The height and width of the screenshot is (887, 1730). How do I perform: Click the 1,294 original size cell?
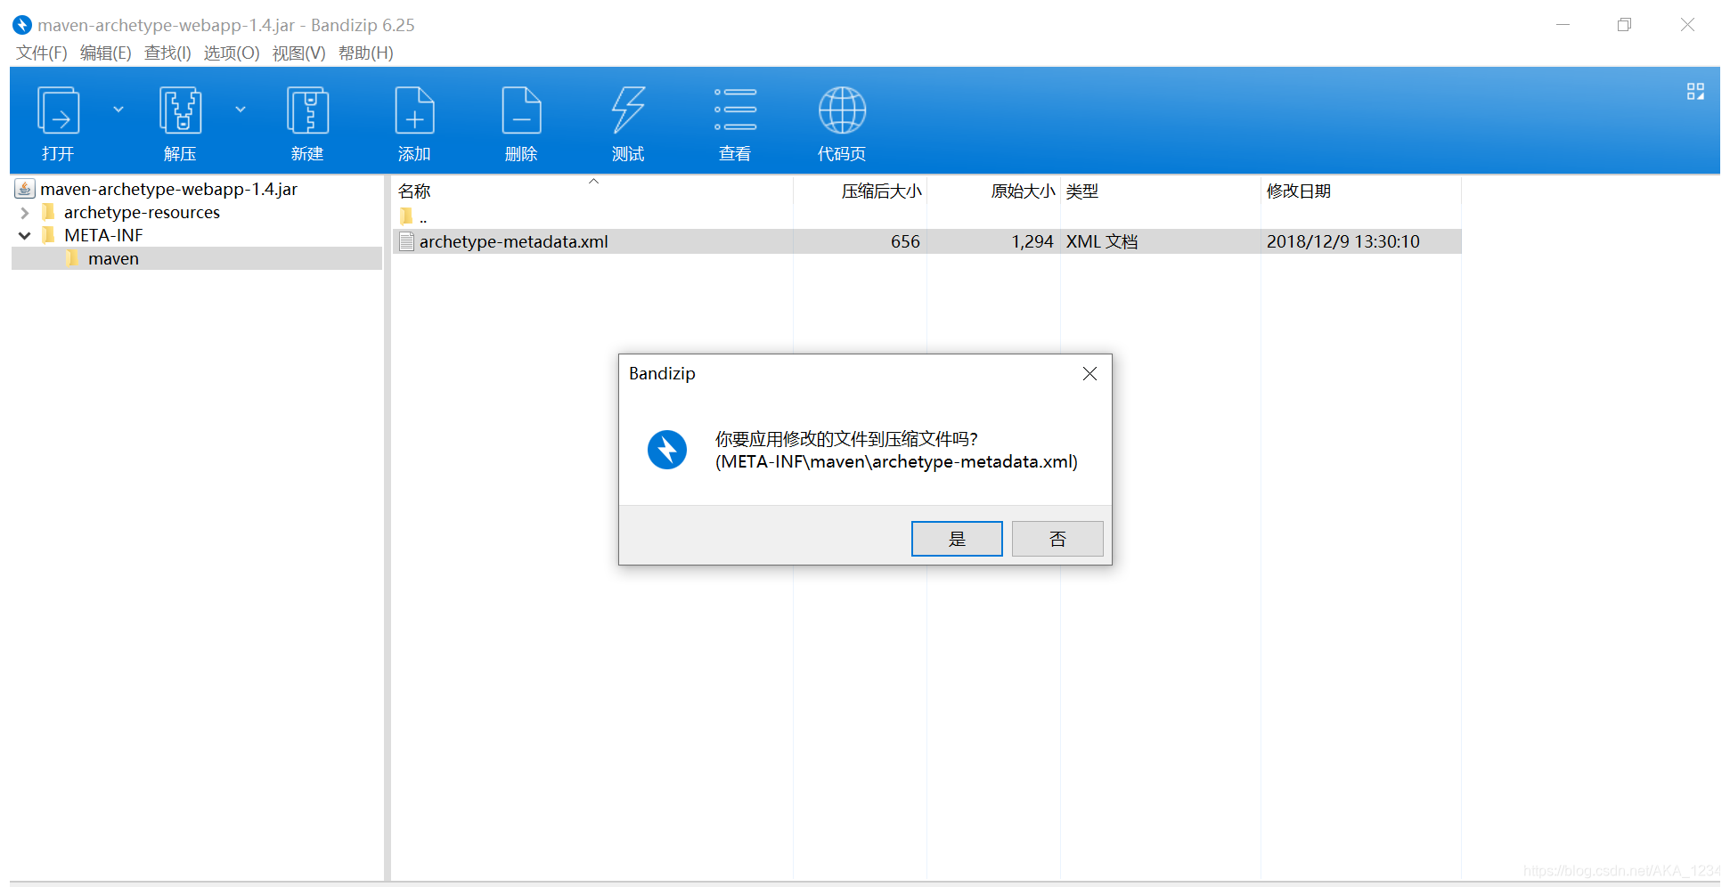click(1032, 241)
